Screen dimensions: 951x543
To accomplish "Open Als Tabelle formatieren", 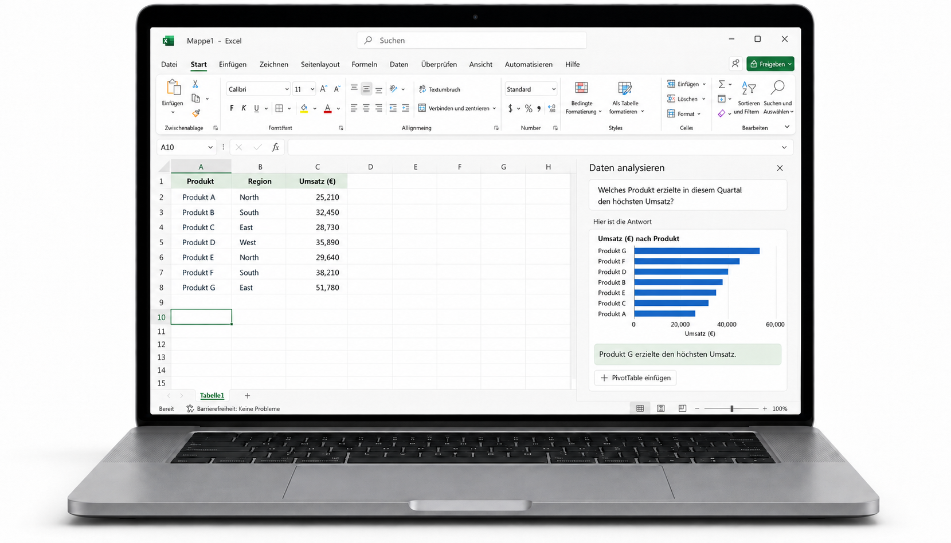I will 625,98.
